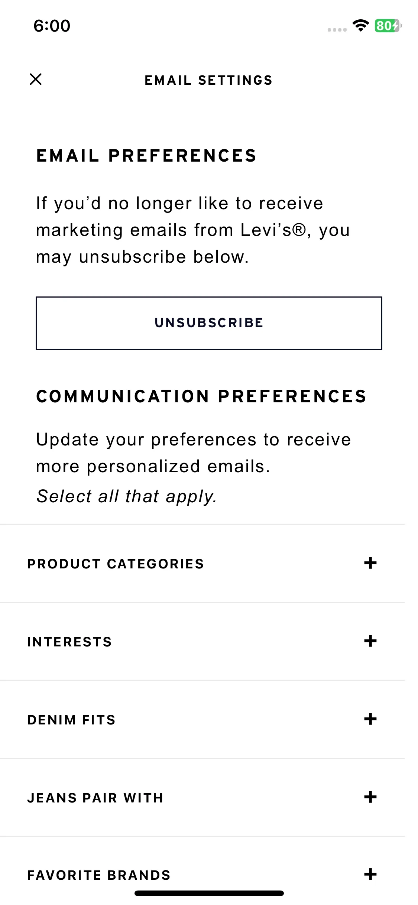Tap the Email Settings title
This screenshot has height=905, width=418.
coord(209,80)
